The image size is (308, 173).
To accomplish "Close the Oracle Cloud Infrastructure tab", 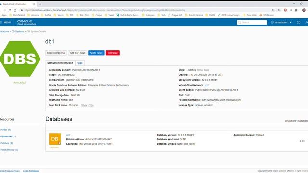I will coord(34,4).
